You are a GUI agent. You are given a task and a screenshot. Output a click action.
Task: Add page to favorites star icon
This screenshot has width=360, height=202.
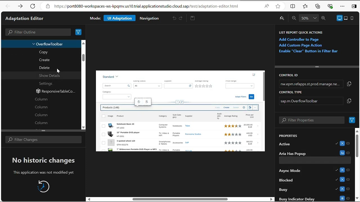[278, 6]
